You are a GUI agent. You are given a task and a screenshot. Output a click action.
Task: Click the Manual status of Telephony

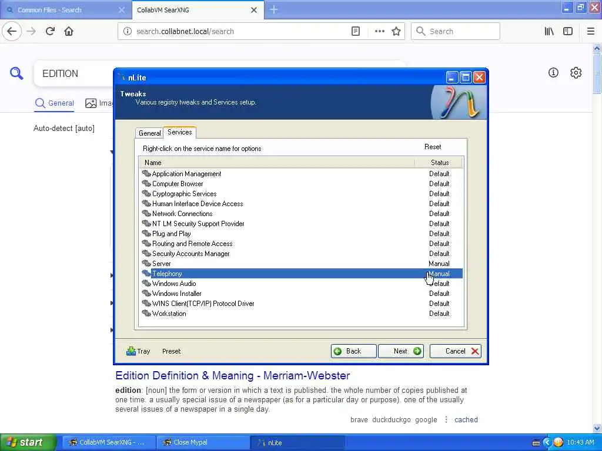(x=439, y=274)
